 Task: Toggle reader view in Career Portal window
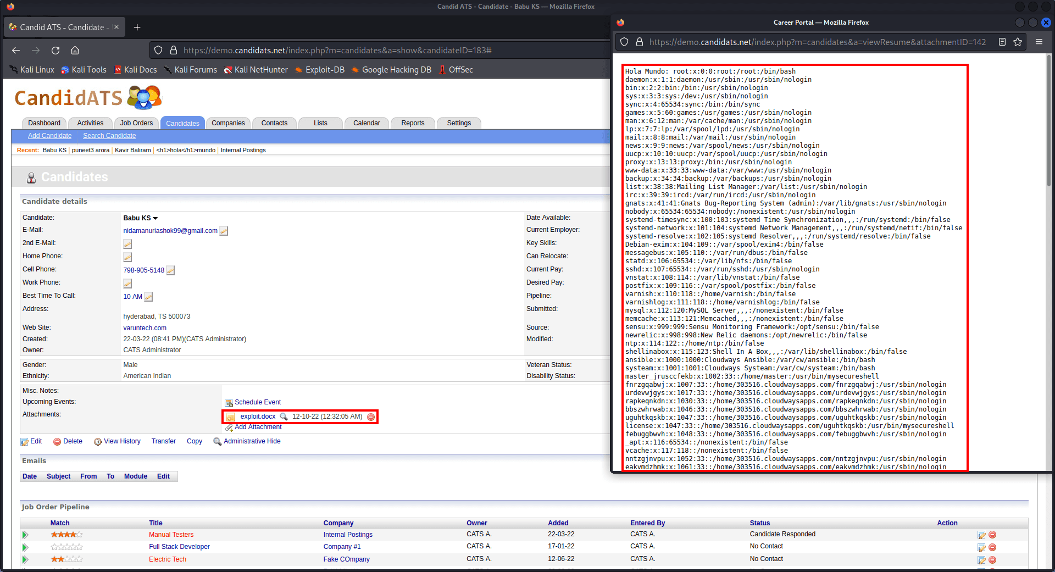1002,42
